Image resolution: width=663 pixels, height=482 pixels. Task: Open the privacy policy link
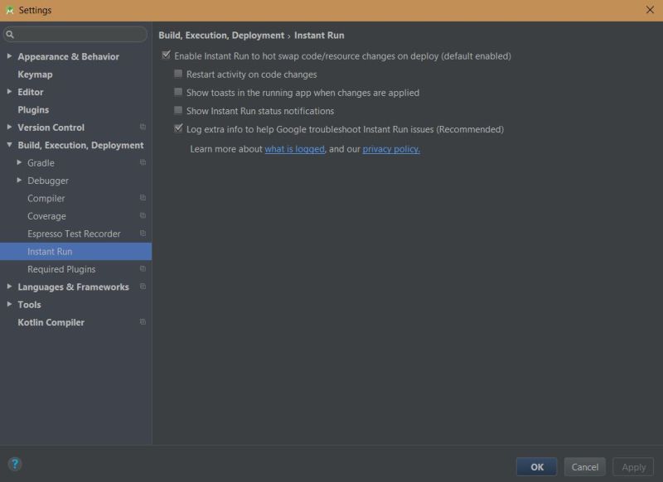[391, 148]
